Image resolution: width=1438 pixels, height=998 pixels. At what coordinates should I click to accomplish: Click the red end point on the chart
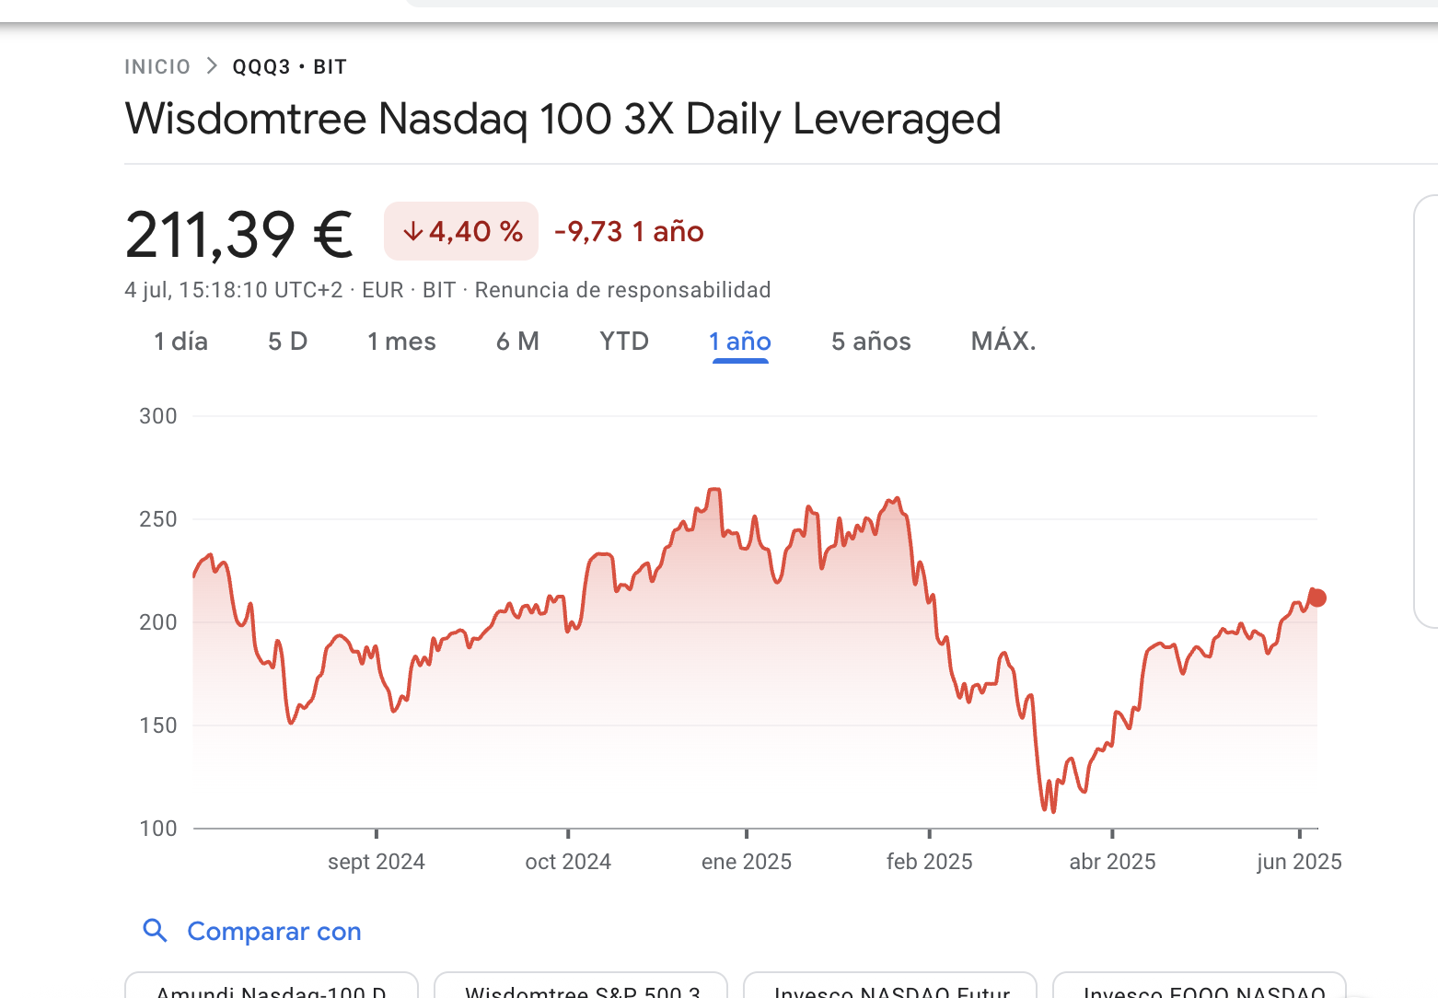pos(1317,598)
